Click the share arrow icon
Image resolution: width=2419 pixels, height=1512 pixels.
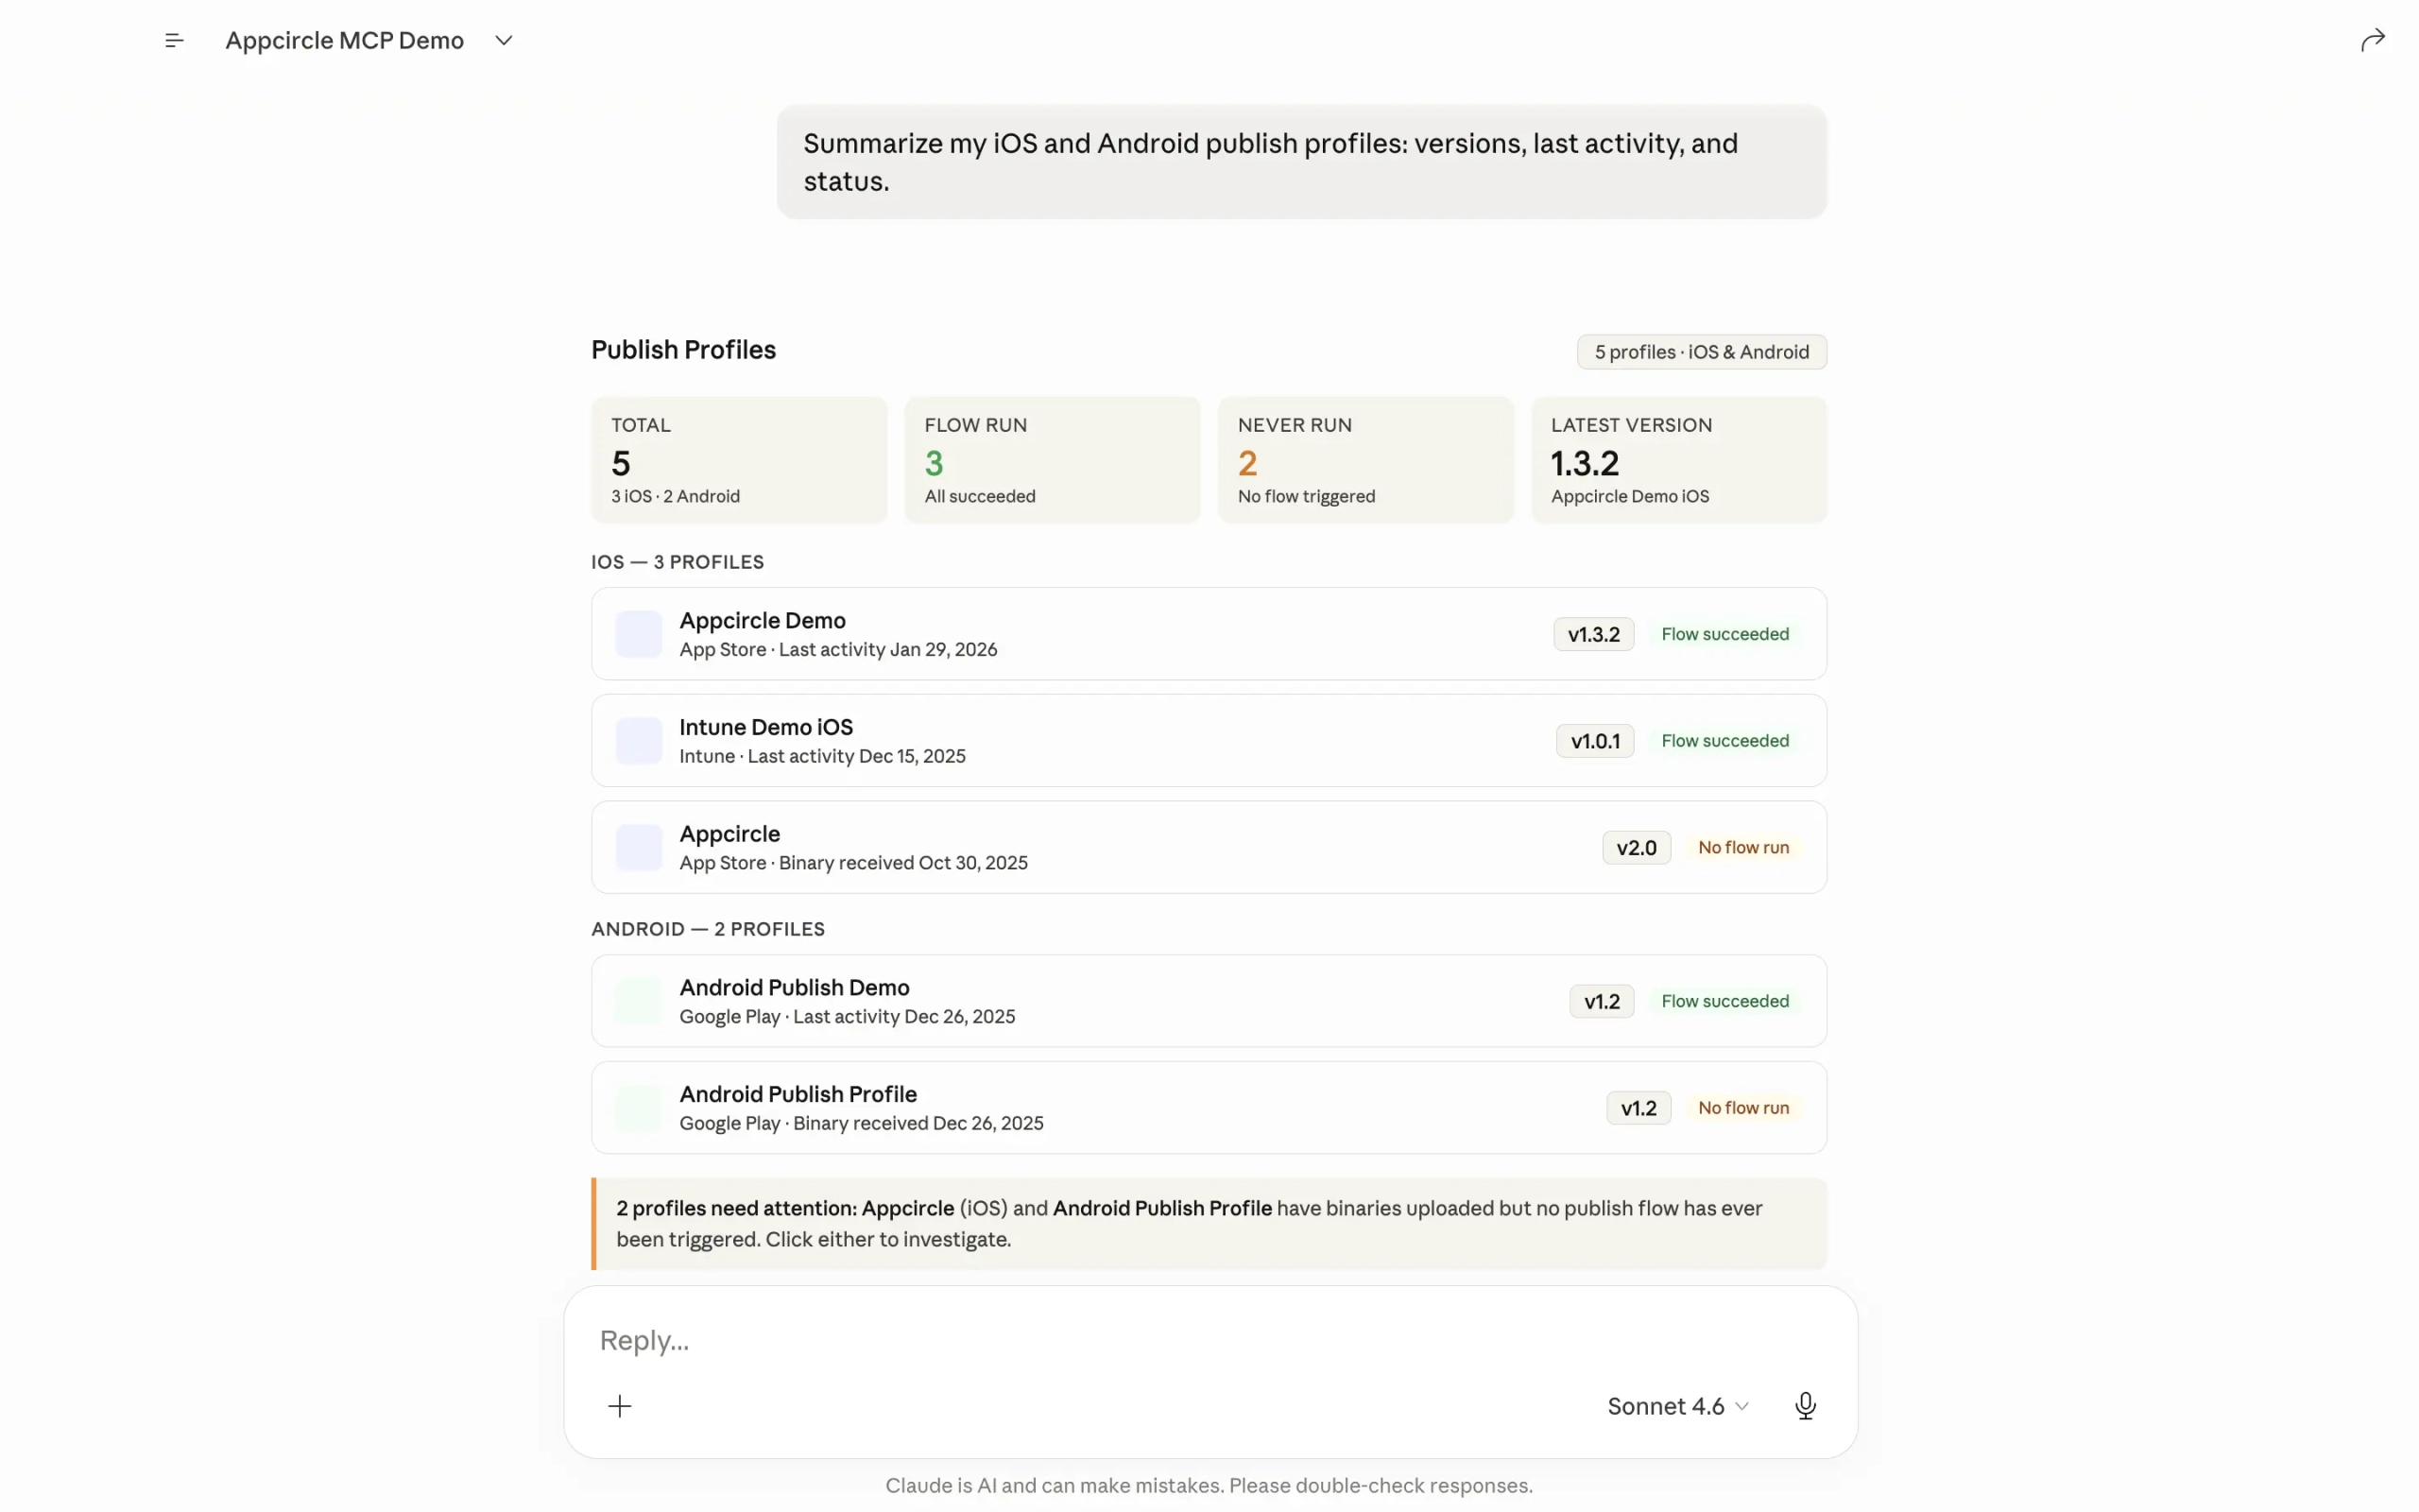pos(2372,40)
